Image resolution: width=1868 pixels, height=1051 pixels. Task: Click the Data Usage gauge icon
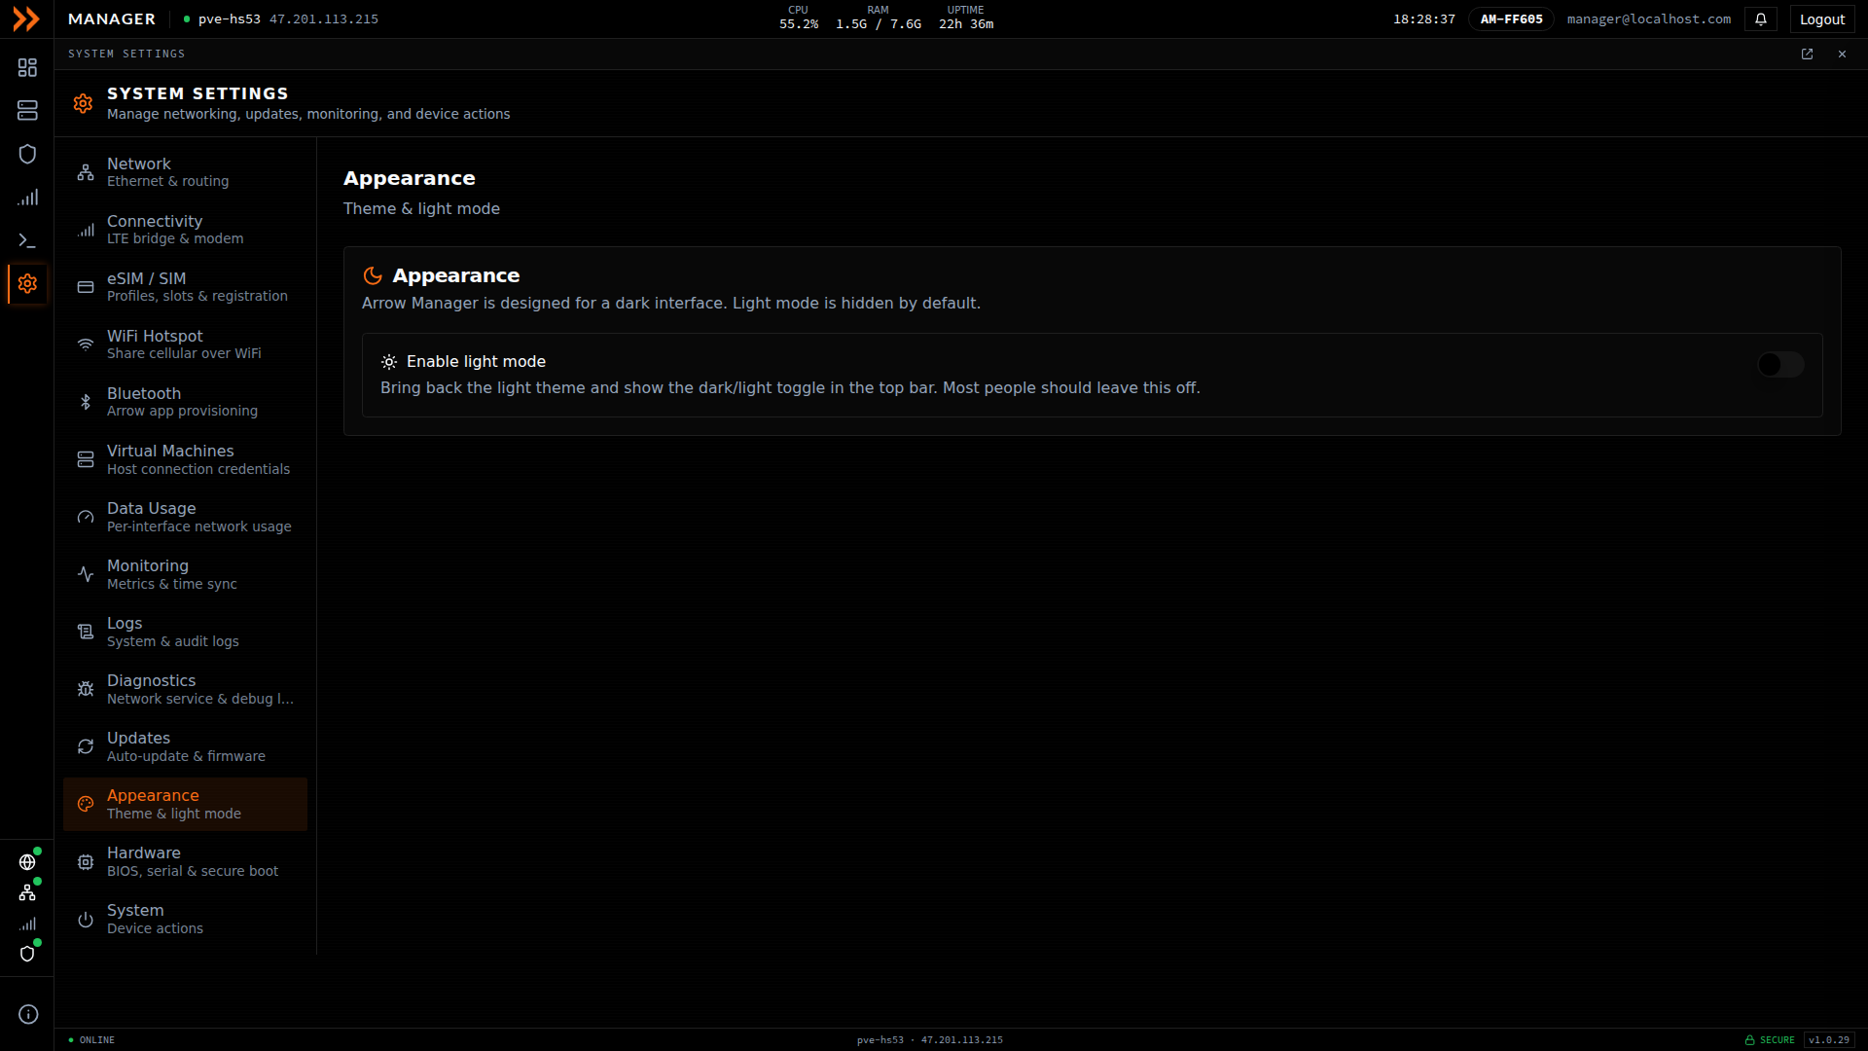[x=86, y=517]
